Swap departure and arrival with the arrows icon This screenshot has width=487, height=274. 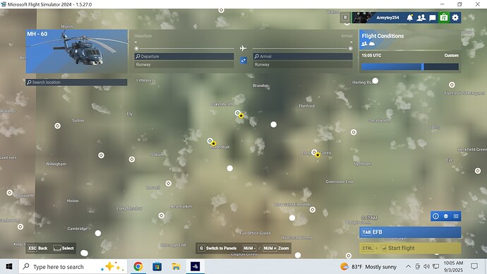pyautogui.click(x=243, y=60)
